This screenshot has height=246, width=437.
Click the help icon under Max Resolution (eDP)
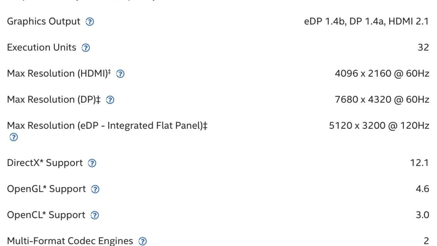(x=13, y=137)
